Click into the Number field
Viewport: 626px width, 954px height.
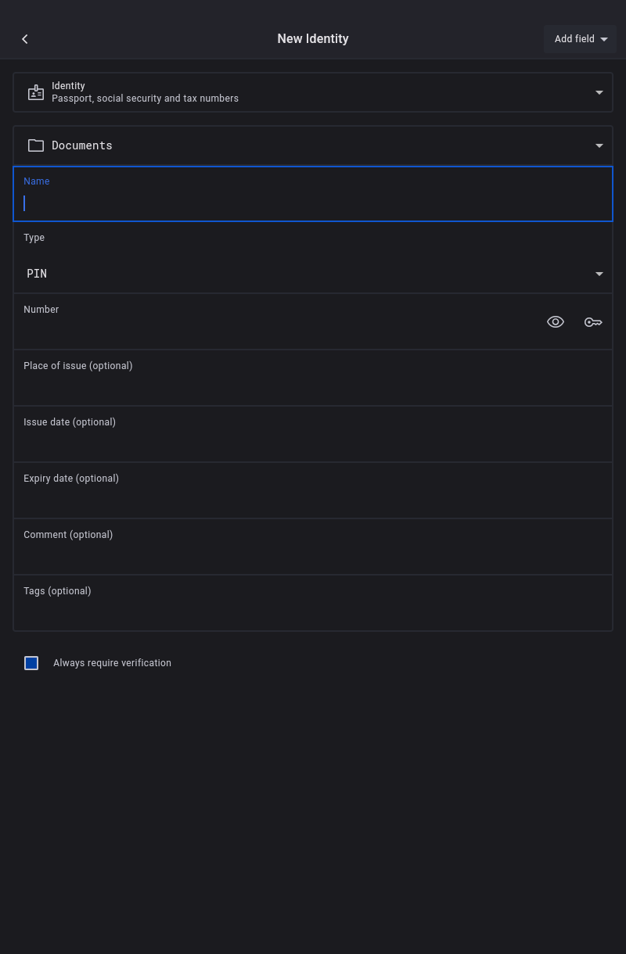click(274, 328)
